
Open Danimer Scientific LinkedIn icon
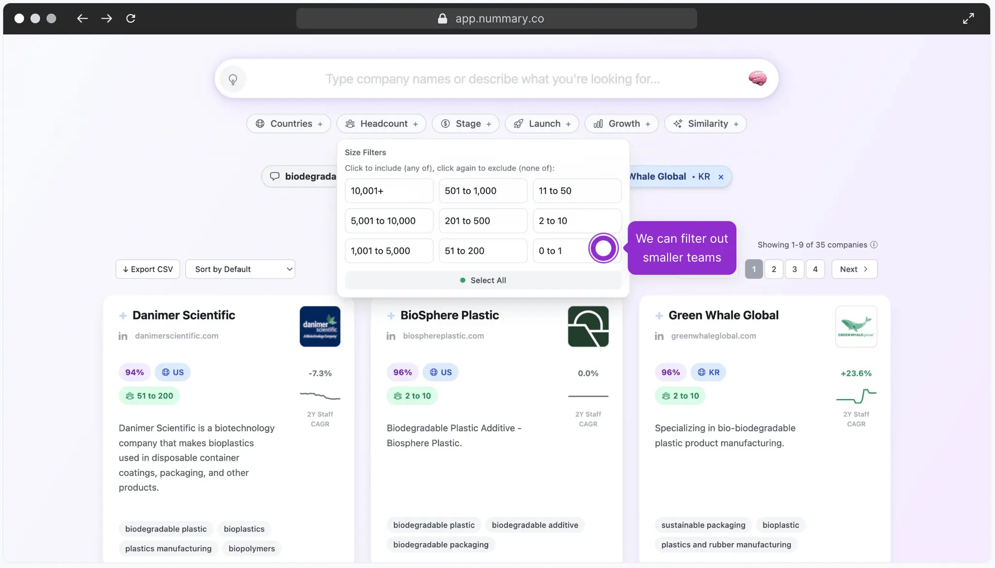123,336
